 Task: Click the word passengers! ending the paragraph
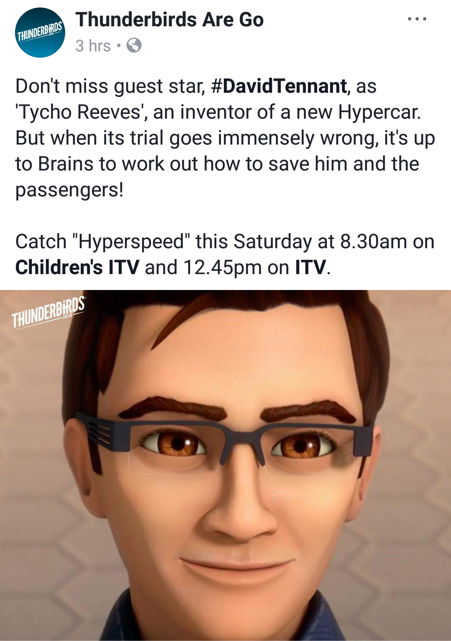[x=69, y=190]
